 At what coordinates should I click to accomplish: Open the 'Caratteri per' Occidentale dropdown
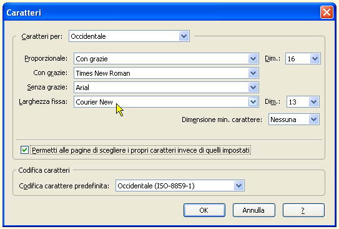129,36
